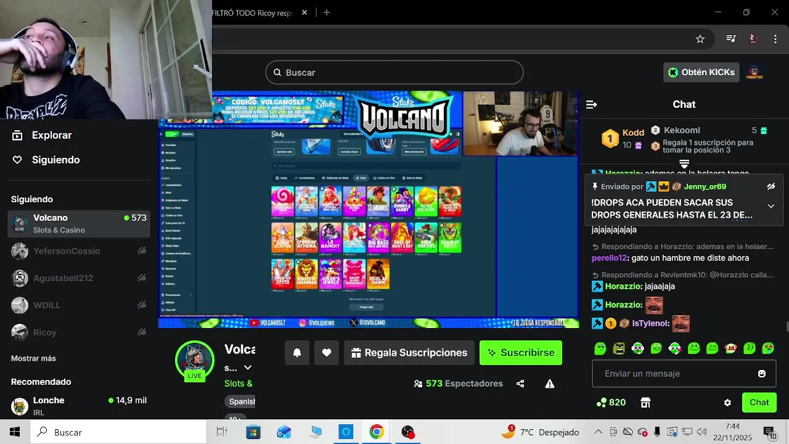Open the Windows Start menu
Screen dimensions: 789x444
tap(15, 432)
